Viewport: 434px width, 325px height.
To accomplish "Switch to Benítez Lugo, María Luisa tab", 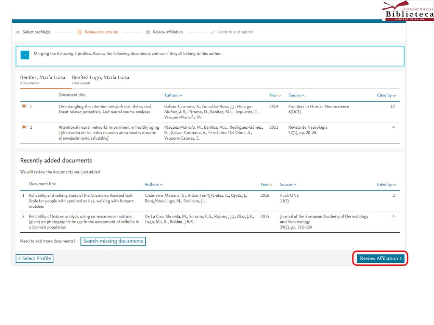I will tap(100, 80).
